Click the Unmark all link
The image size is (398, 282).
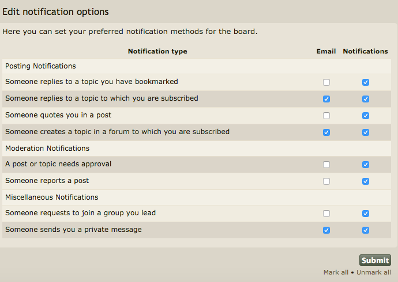[x=374, y=272]
